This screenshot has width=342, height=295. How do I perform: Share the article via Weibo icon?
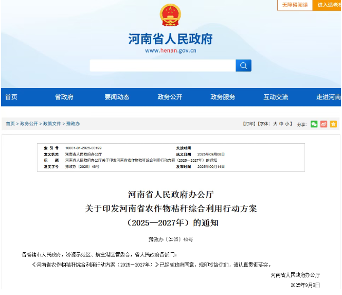[x=323, y=124]
